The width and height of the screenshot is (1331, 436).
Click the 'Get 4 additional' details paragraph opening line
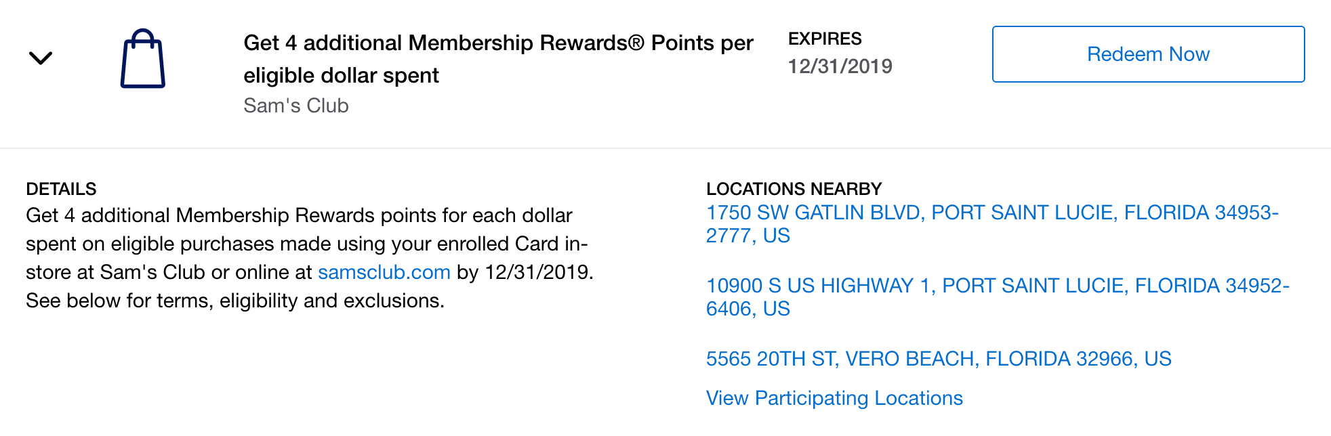tap(299, 215)
